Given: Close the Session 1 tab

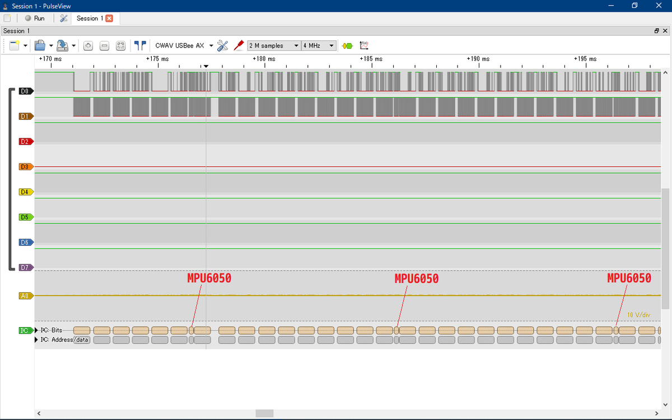Looking at the screenshot, I should pos(109,18).
